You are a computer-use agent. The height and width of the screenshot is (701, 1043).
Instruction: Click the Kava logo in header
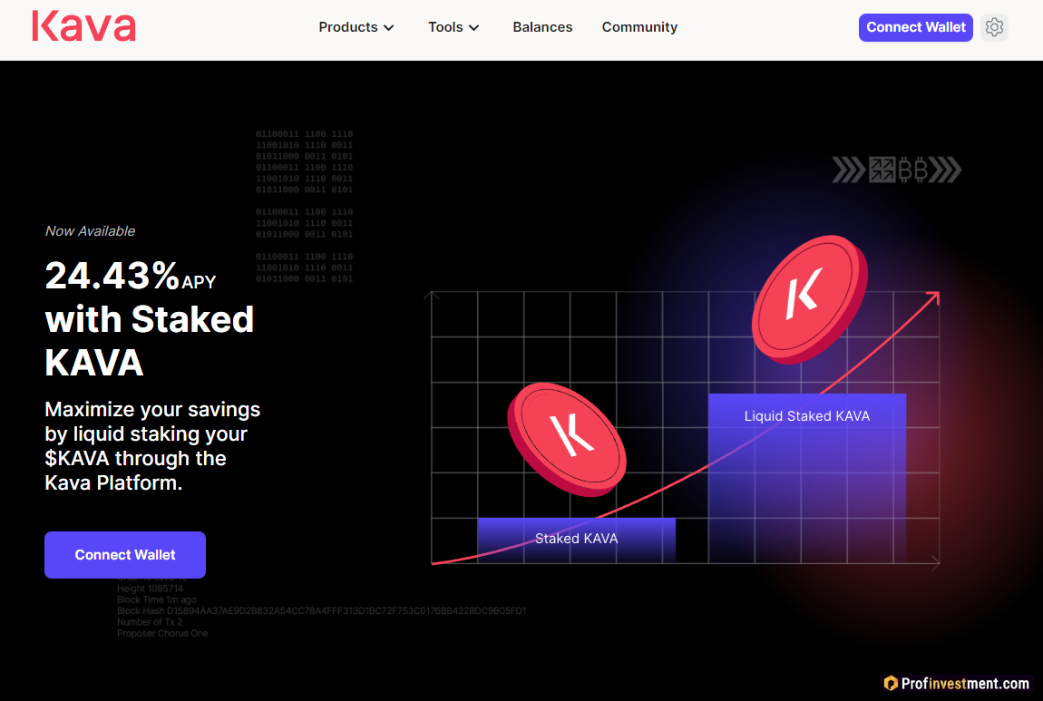83,26
